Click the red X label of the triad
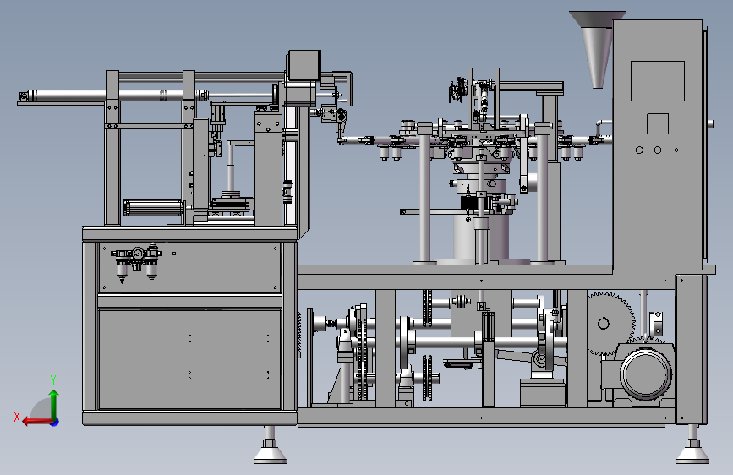The height and width of the screenshot is (475, 733). click(x=17, y=417)
